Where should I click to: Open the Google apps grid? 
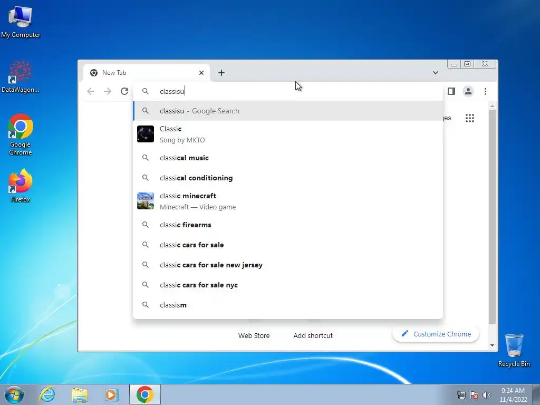tap(470, 118)
